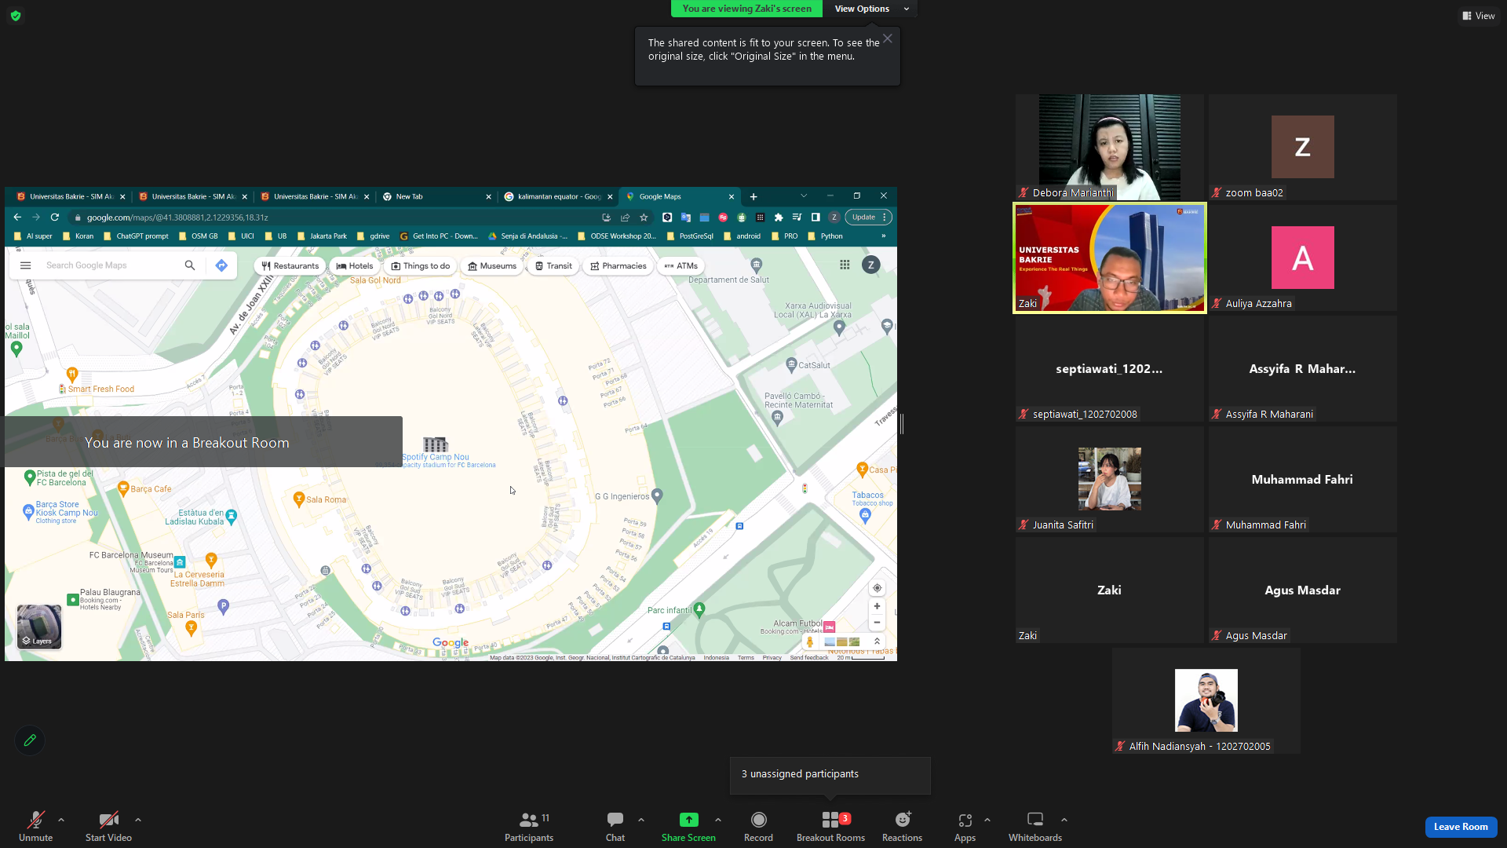Filter map by Things to do
This screenshot has width=1507, height=848.
(421, 266)
